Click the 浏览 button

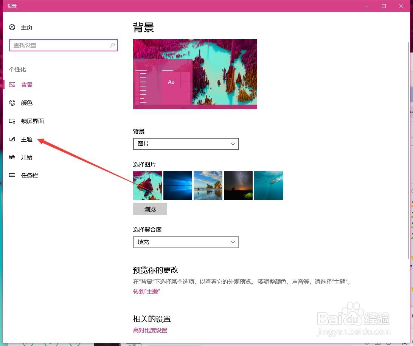click(150, 209)
